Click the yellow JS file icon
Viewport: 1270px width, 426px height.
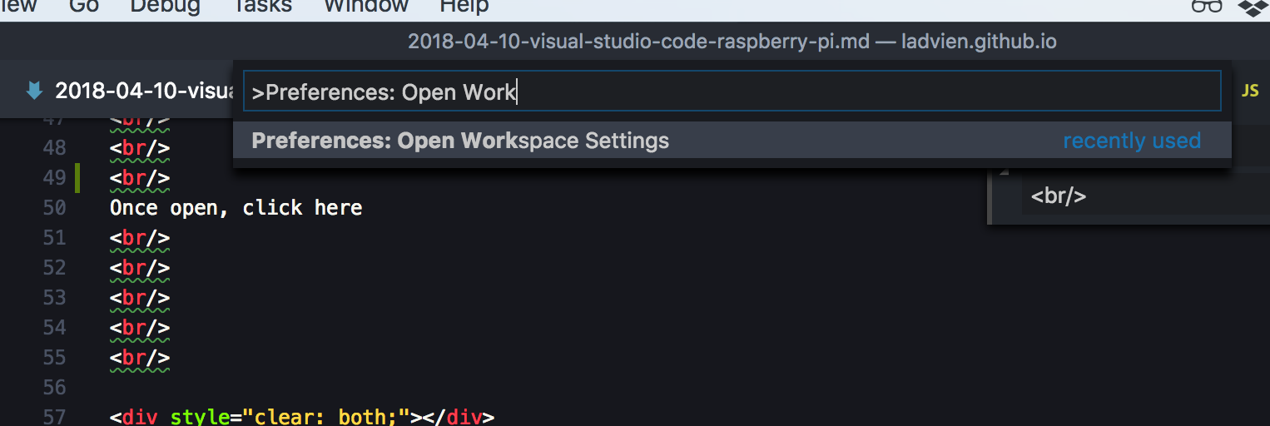point(1250,91)
